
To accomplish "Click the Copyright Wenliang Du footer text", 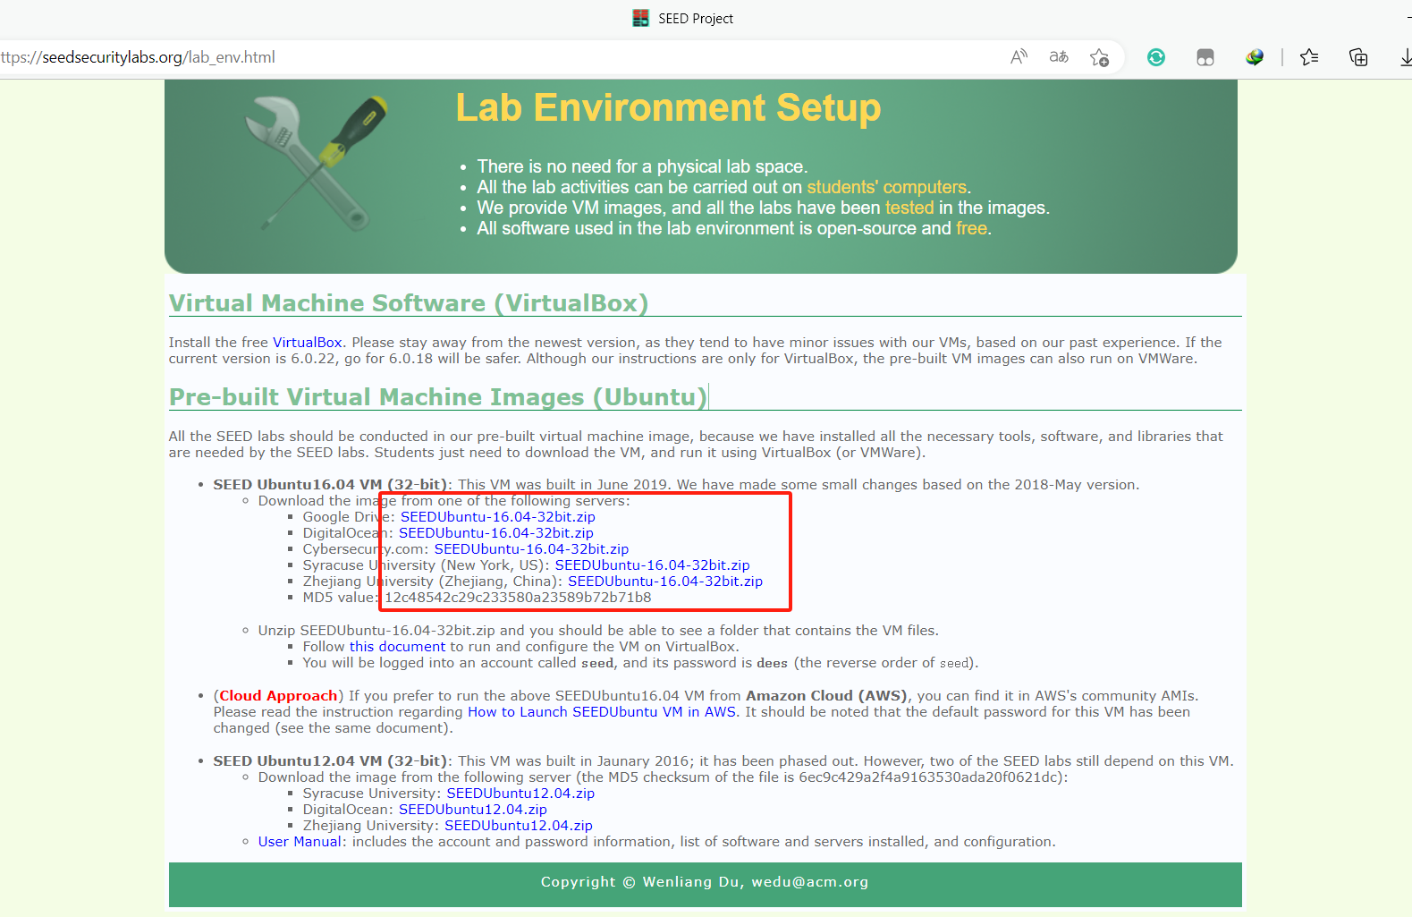I will 705,882.
